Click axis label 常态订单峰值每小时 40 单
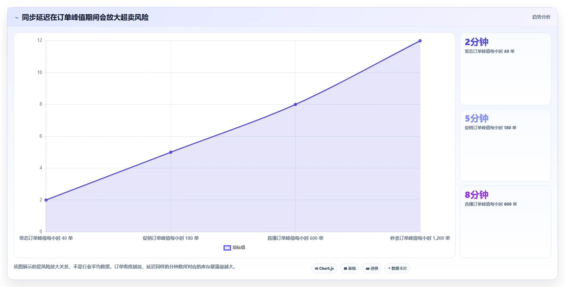The width and height of the screenshot is (565, 287). 46,238
